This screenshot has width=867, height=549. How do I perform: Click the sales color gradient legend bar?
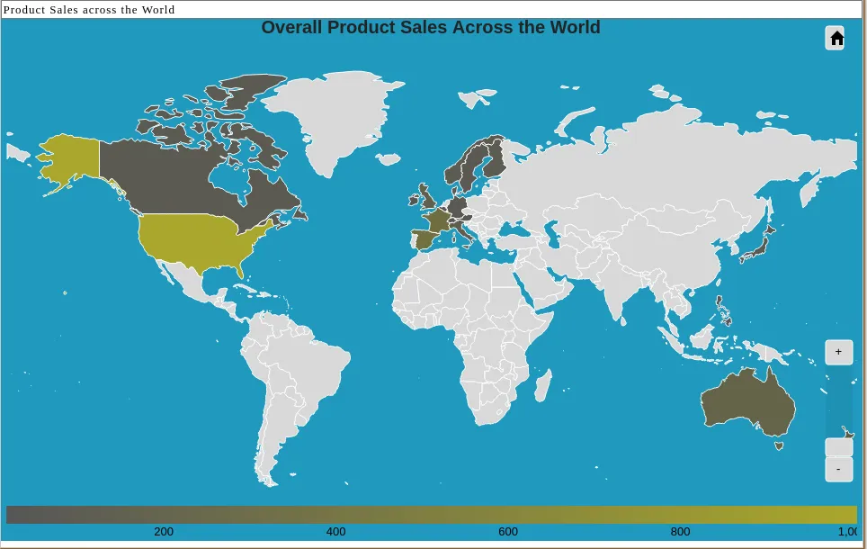pyautogui.click(x=432, y=514)
